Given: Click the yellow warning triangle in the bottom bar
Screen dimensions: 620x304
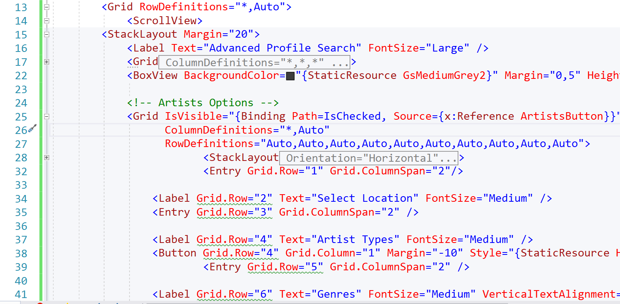Looking at the screenshot, I should pos(68,303).
